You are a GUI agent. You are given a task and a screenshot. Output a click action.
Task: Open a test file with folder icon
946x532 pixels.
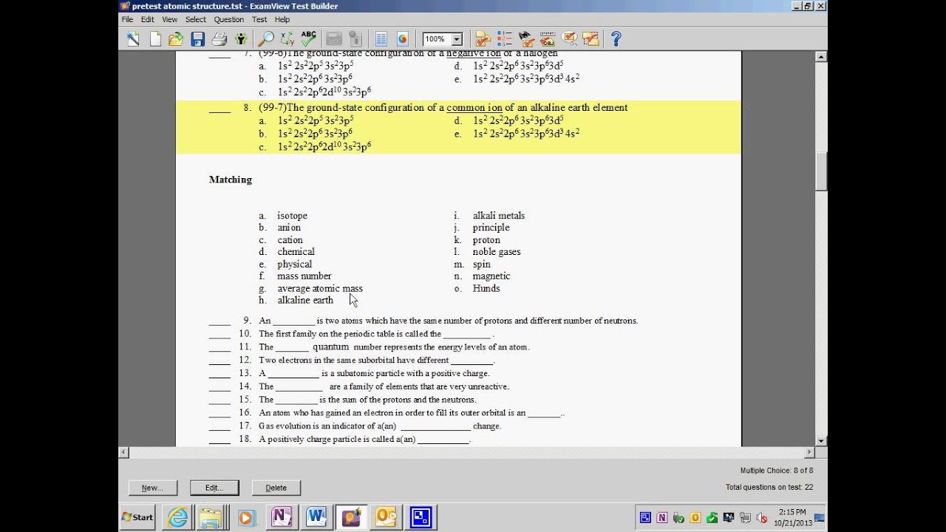click(x=176, y=39)
